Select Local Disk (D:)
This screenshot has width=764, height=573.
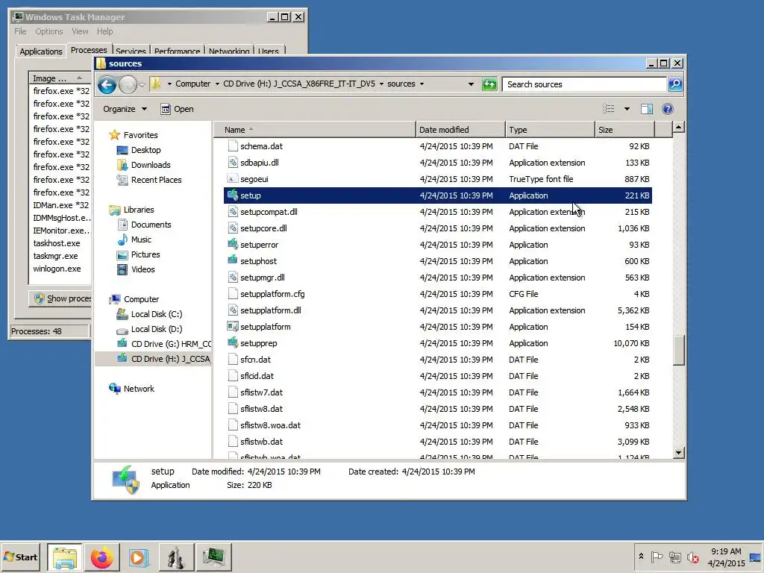pyautogui.click(x=157, y=329)
